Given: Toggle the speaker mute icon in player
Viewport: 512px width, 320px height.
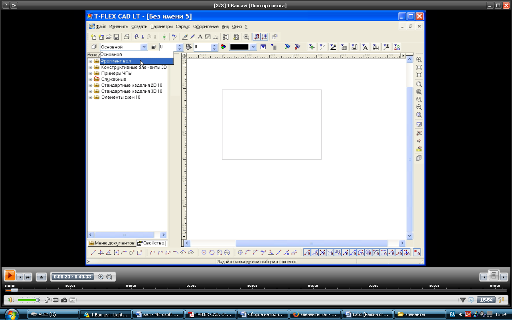Looking at the screenshot, I should [11, 300].
